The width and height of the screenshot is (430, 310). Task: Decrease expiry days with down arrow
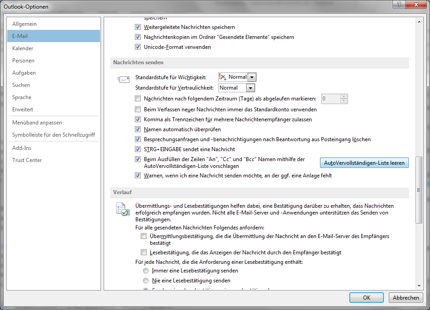point(344,101)
